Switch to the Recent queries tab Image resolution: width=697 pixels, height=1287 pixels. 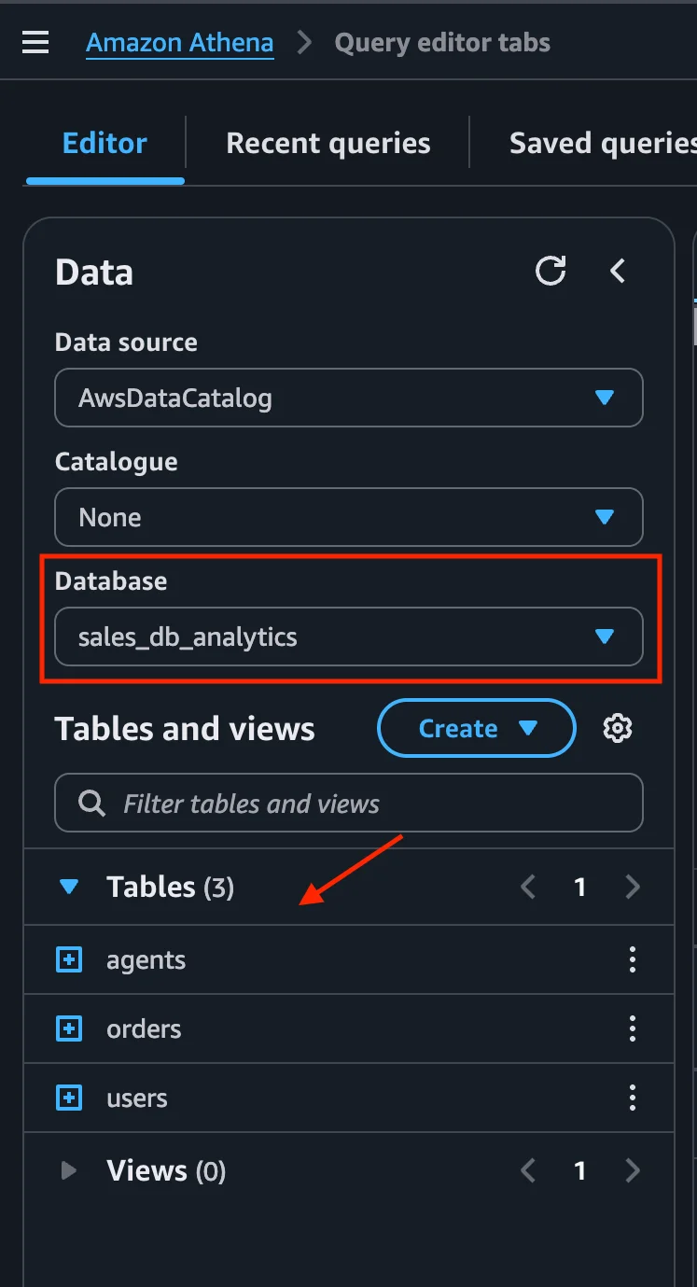328,143
